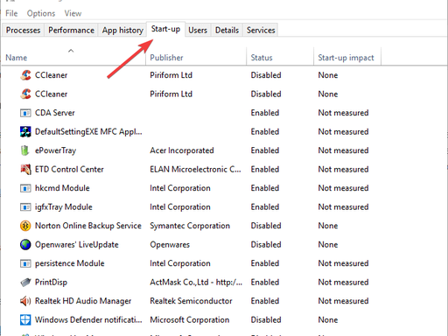Click publisher Symantec Corporation

pos(190,226)
